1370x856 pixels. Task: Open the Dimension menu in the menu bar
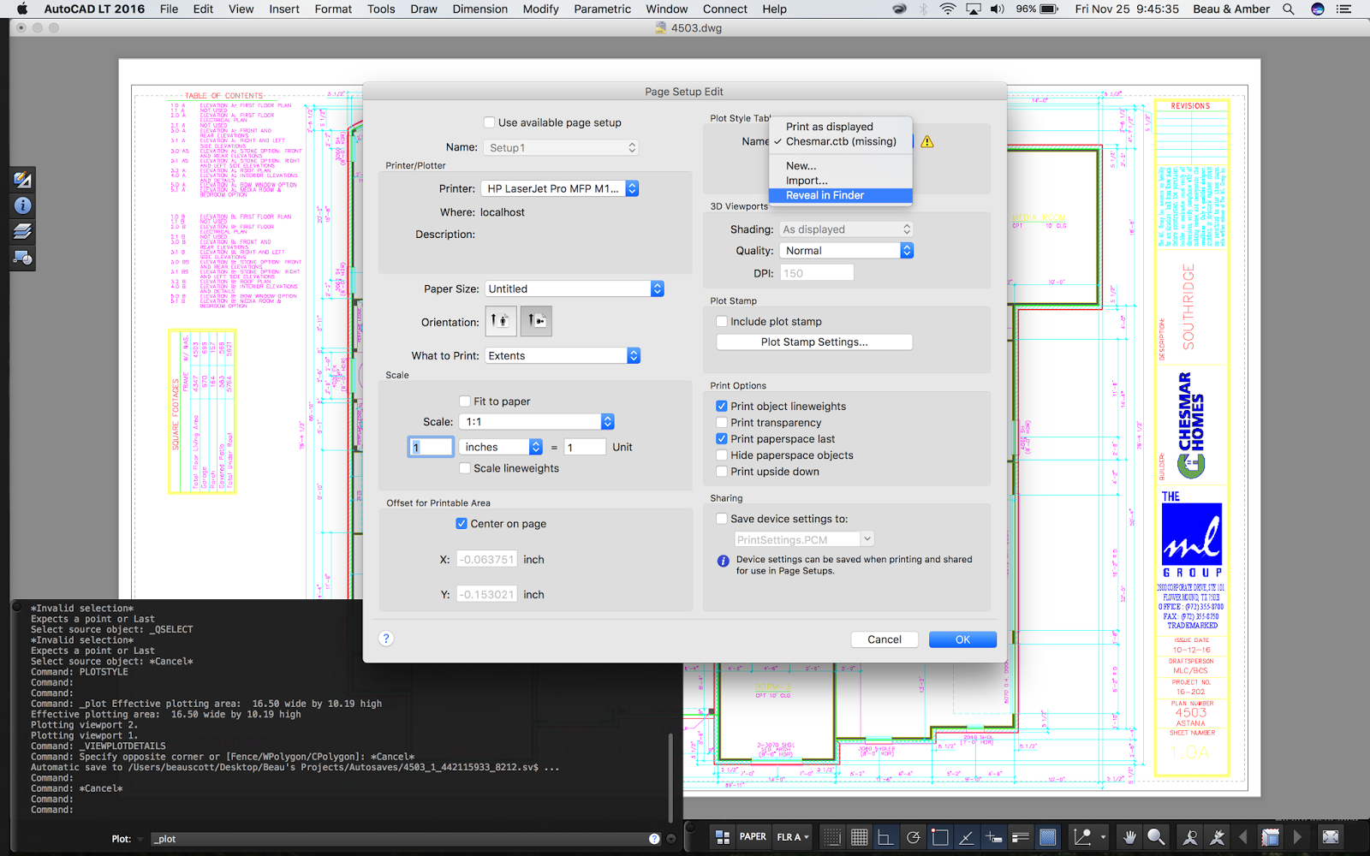tap(479, 9)
